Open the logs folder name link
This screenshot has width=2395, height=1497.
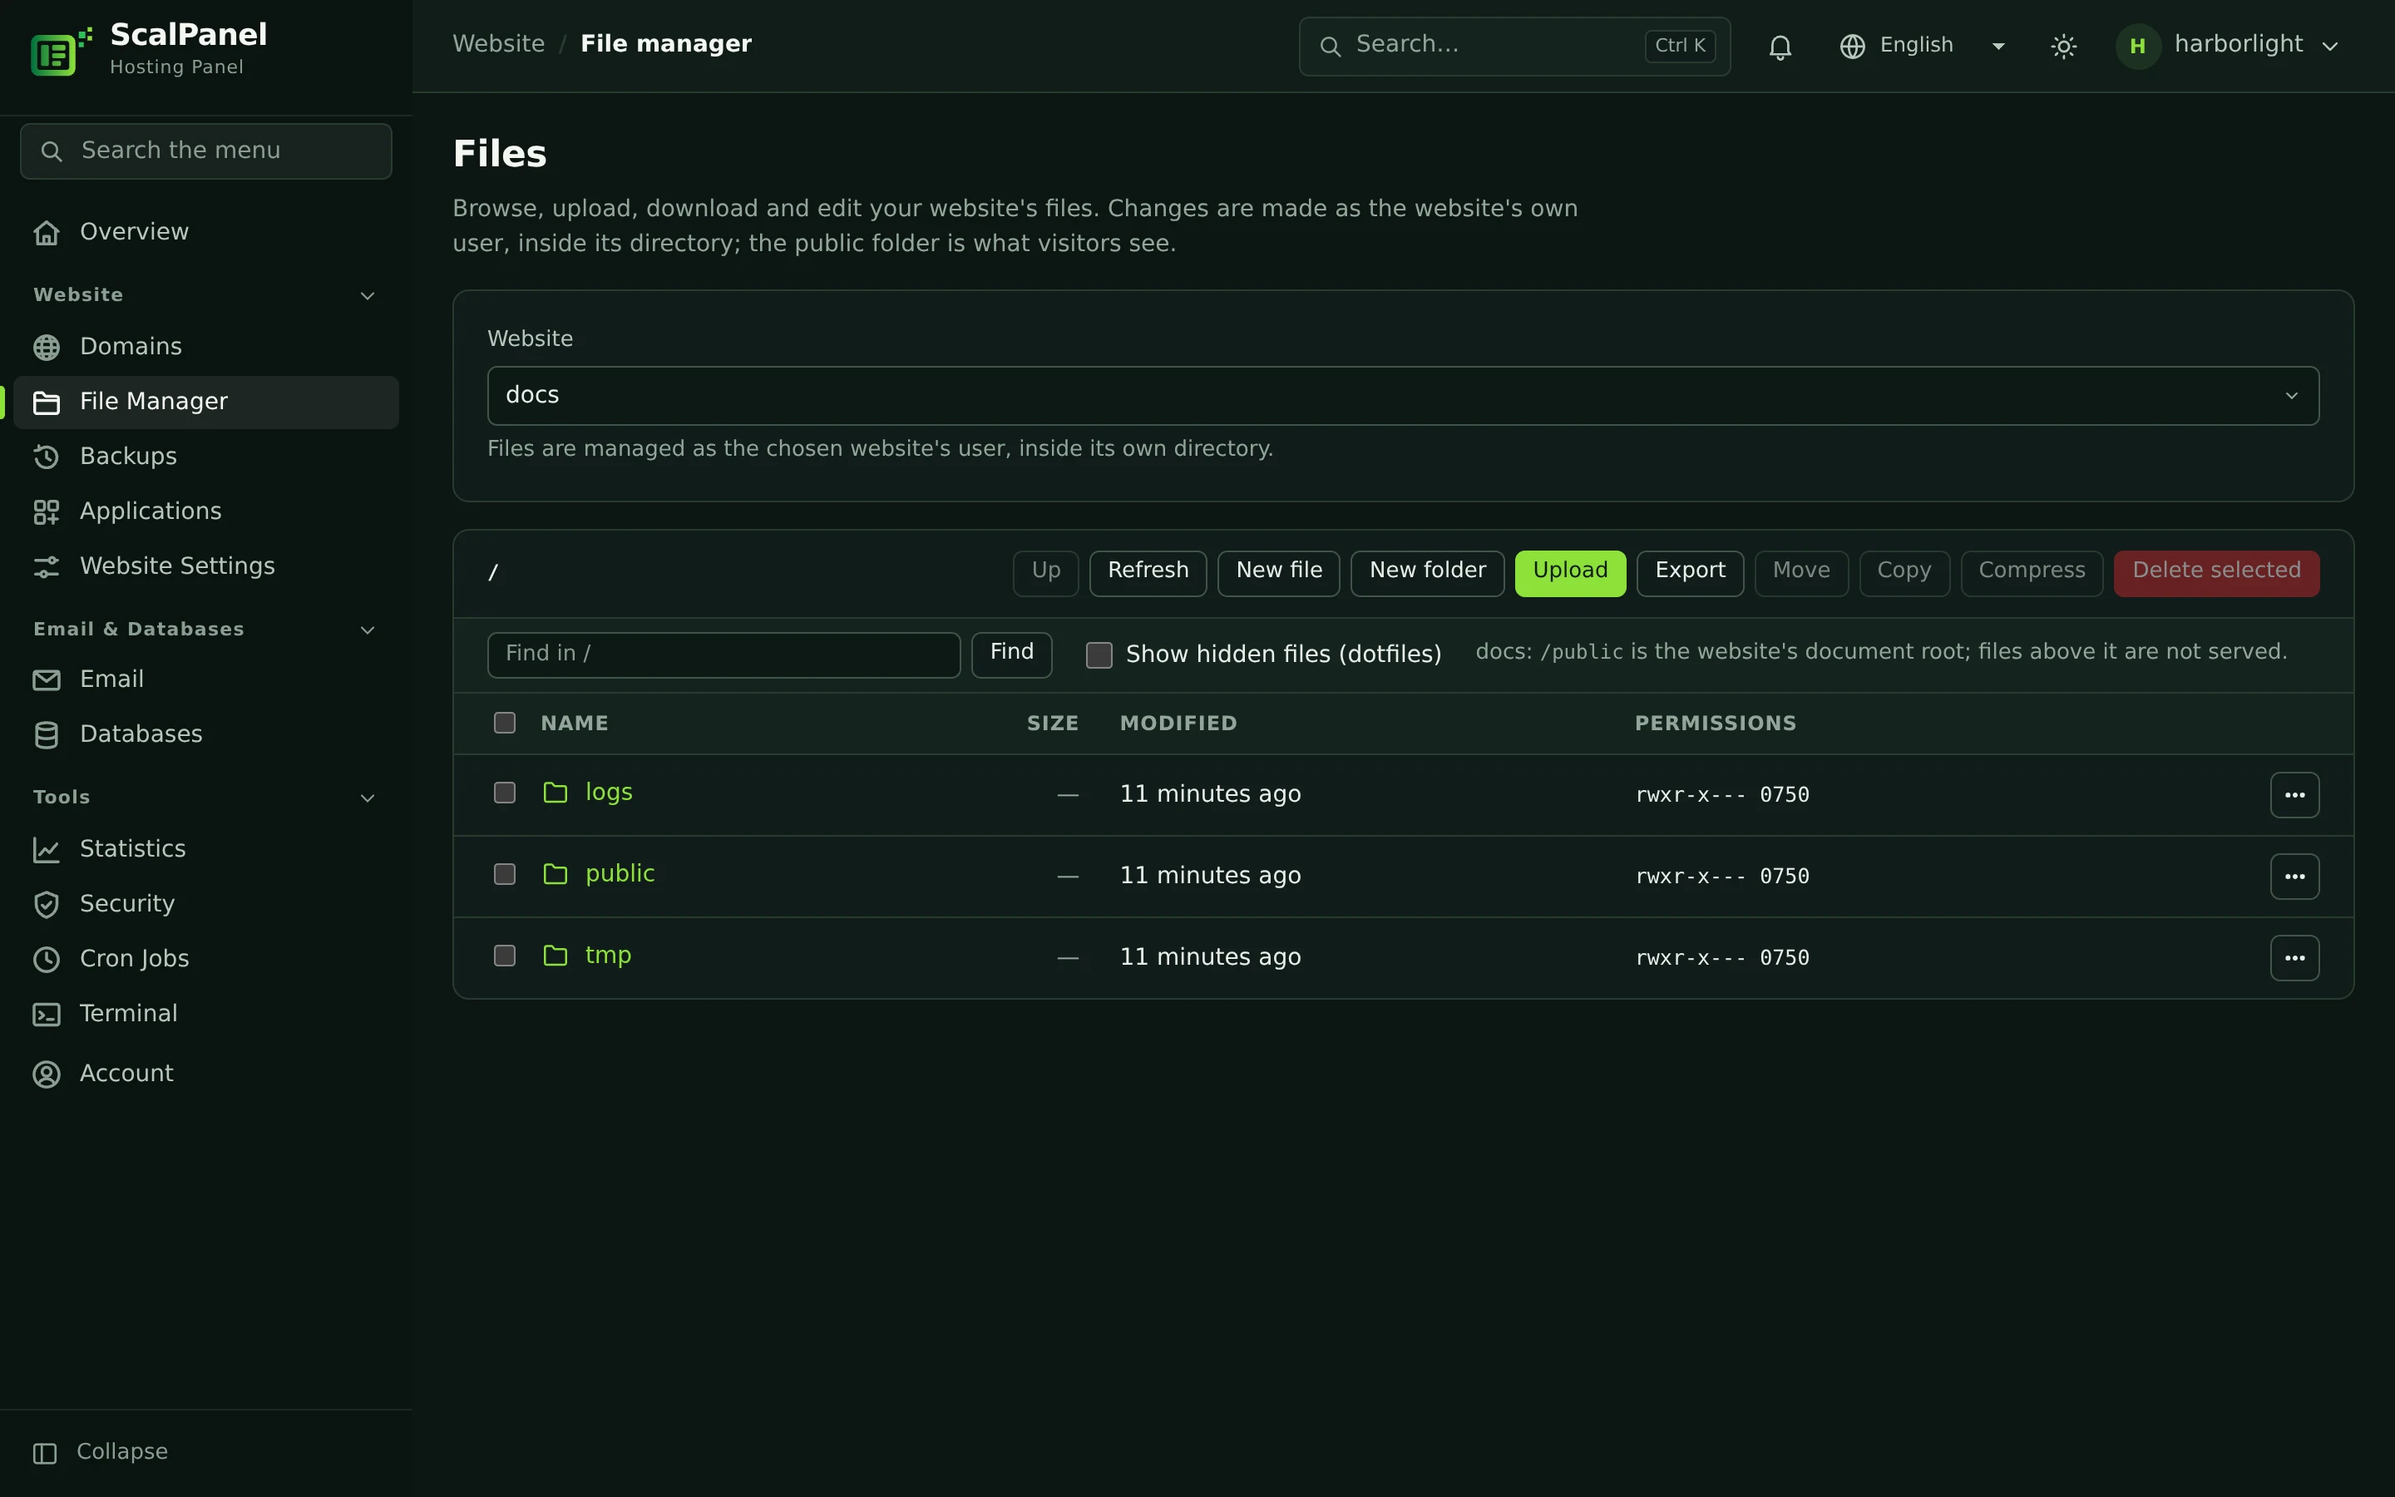609,793
